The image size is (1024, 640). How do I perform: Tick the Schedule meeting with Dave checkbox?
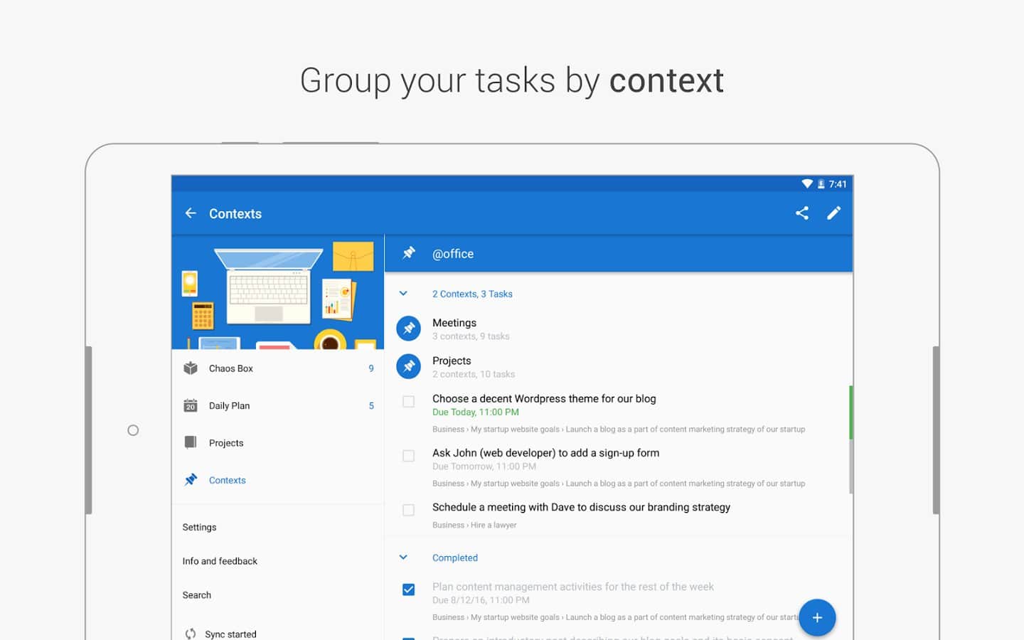(408, 510)
